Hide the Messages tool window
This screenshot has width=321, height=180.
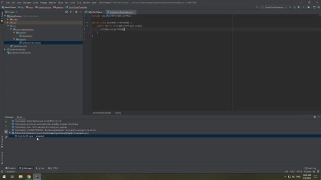tap(319, 117)
